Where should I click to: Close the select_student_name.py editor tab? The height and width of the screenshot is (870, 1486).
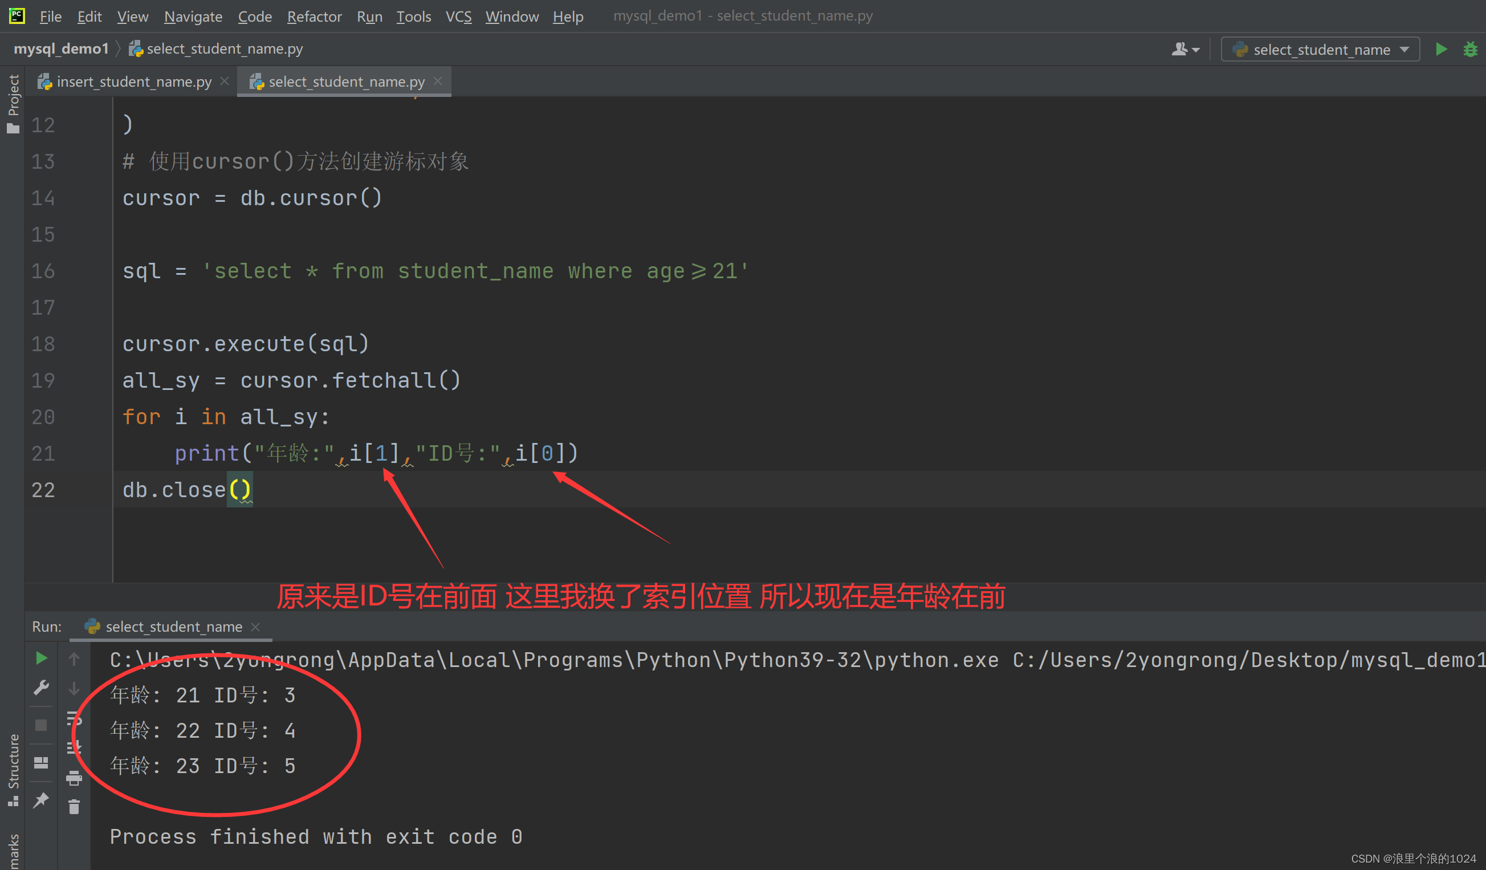[x=438, y=82]
